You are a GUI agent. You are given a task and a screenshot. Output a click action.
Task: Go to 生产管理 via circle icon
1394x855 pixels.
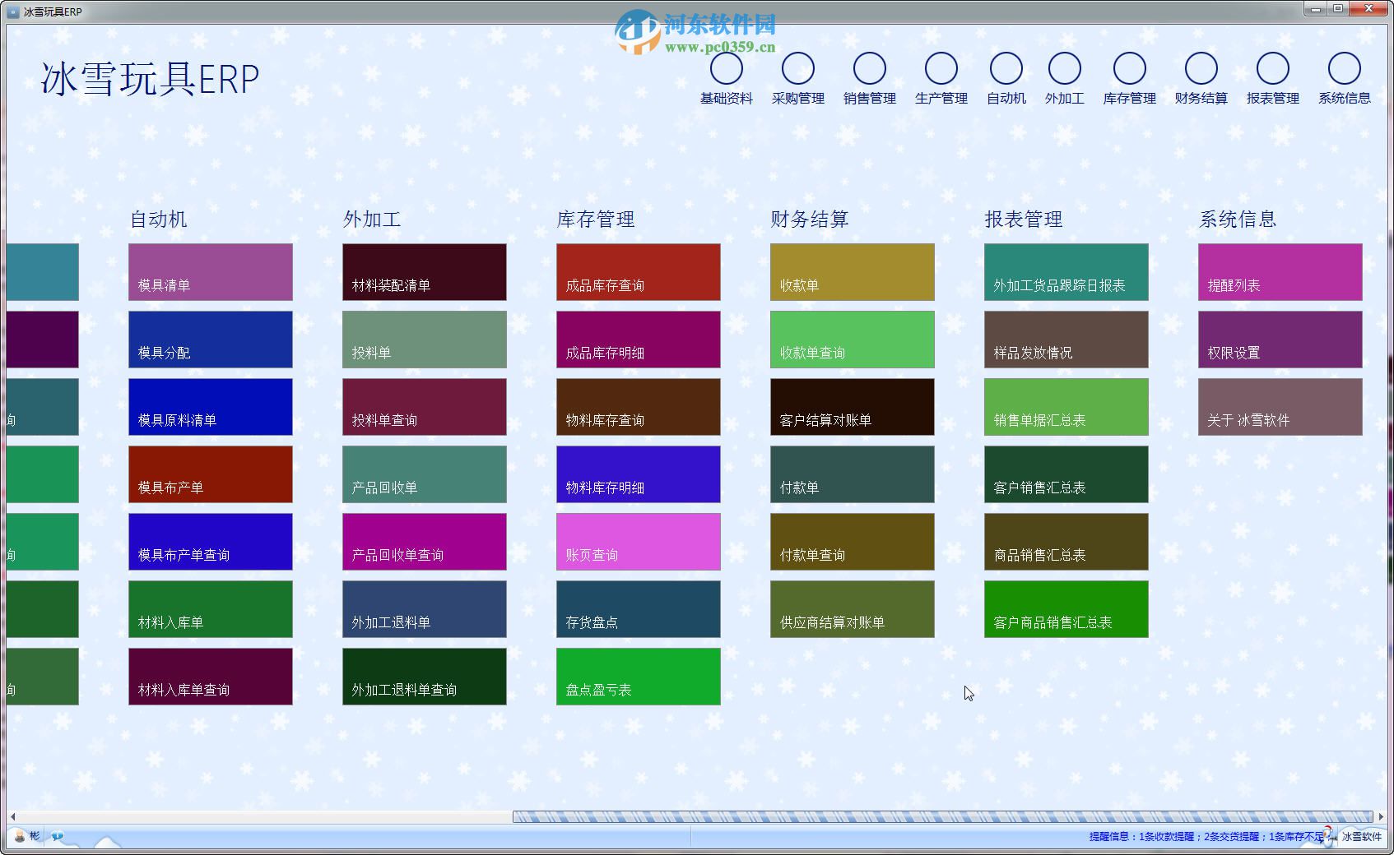click(x=941, y=68)
